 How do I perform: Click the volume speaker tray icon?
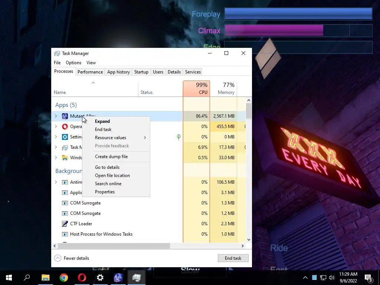pos(332,278)
